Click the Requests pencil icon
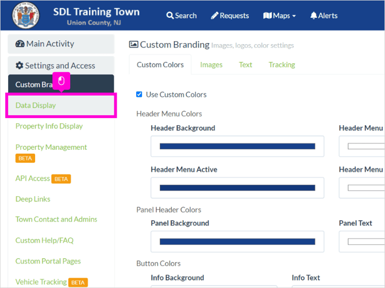Screen dimensions: 385x288 coord(214,15)
